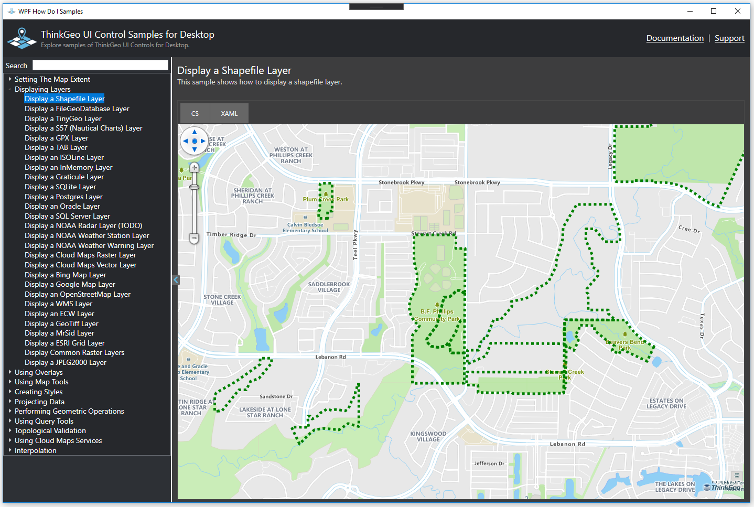
Task: Pan map left with the west arrow
Action: click(186, 141)
